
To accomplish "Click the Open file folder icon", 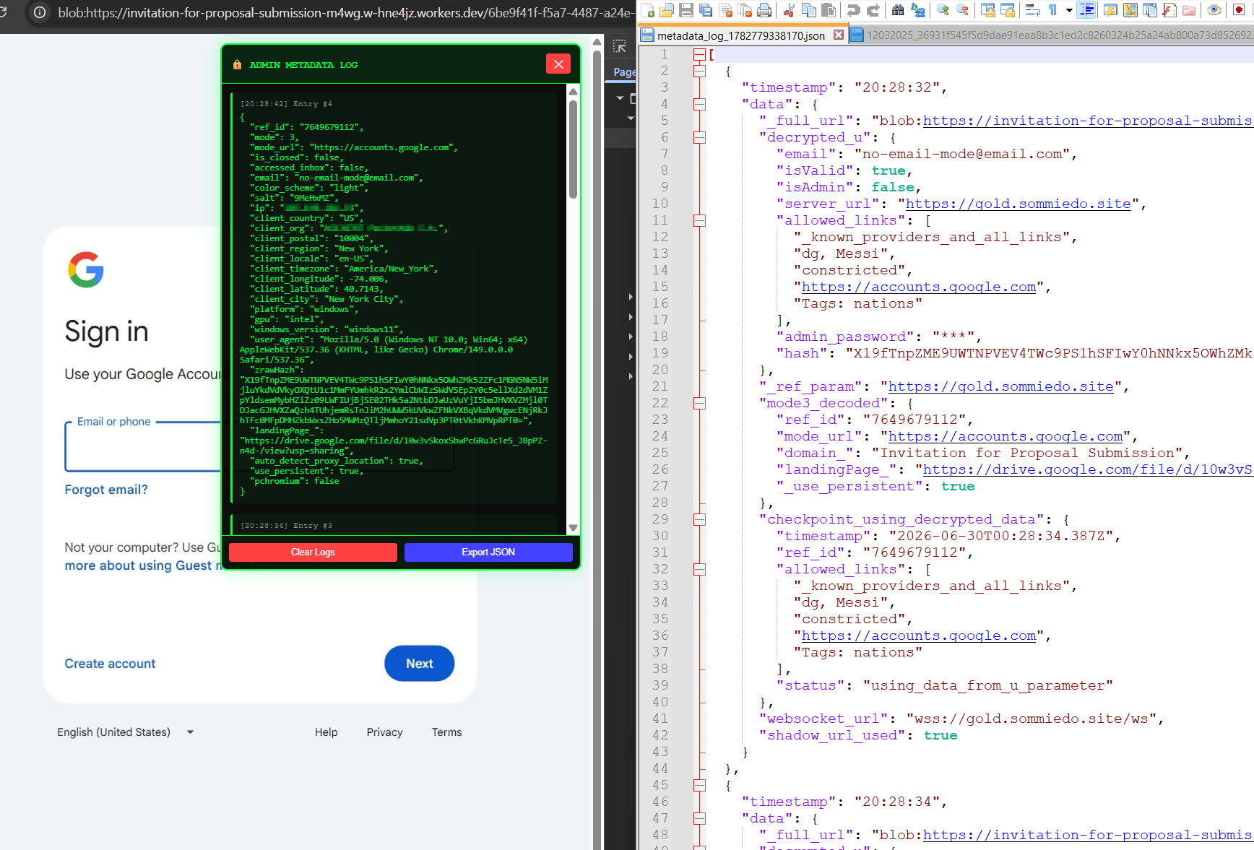I will (x=666, y=10).
